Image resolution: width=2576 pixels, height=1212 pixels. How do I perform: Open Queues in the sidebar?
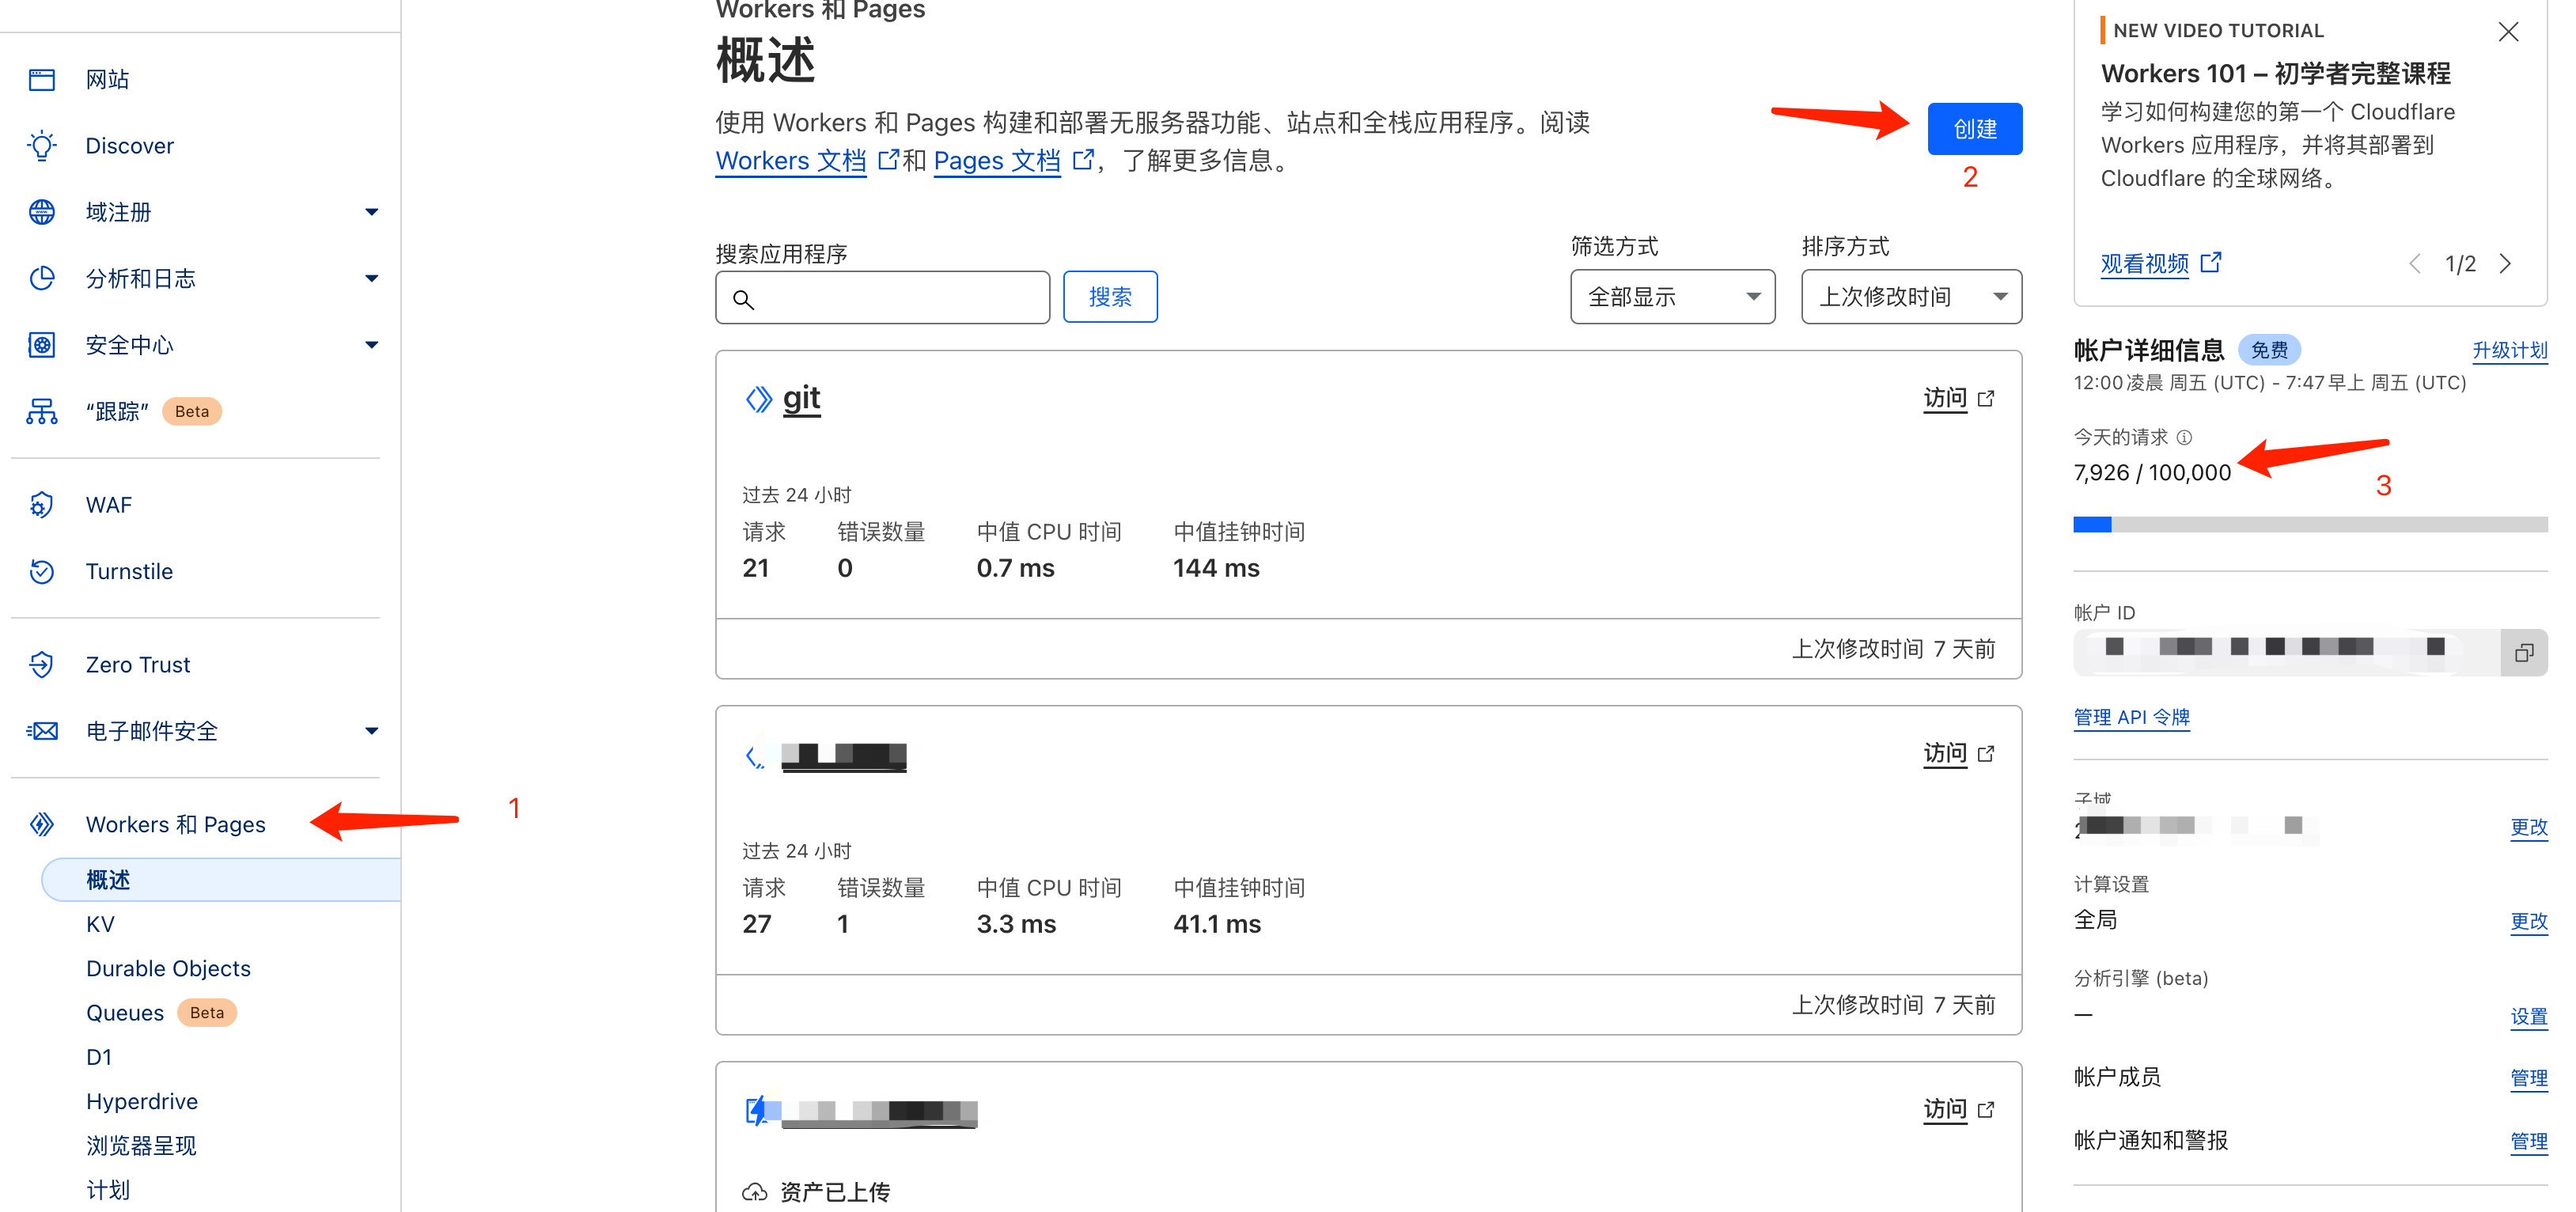click(x=125, y=1013)
